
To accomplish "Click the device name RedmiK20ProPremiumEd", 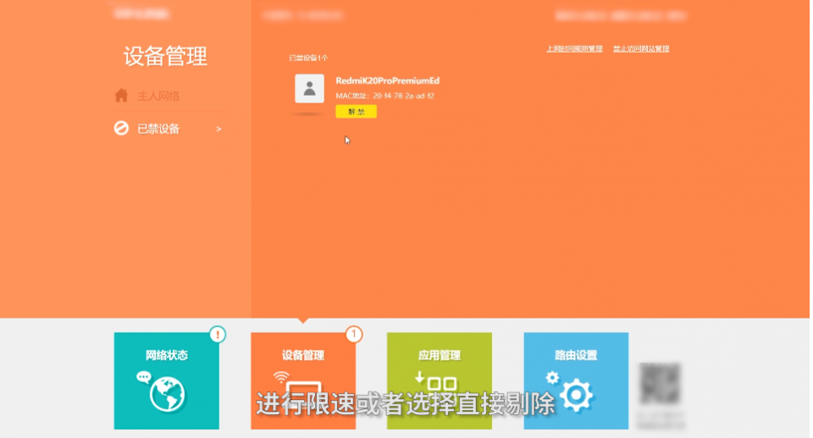I will pos(387,80).
